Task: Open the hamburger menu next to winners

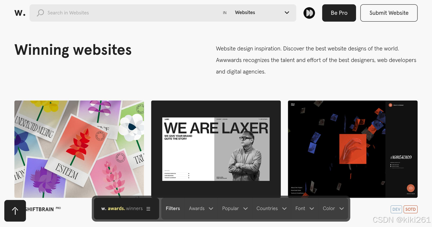Action: 148,209
